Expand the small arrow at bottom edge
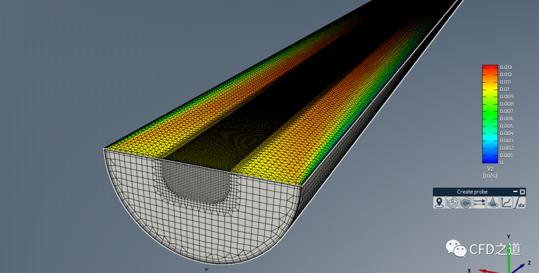 pos(206,270)
